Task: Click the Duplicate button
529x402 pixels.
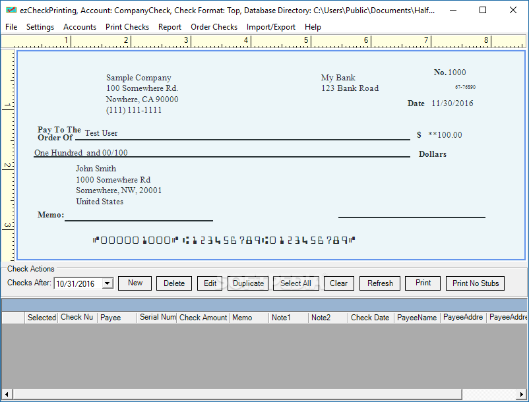Action: [x=248, y=283]
